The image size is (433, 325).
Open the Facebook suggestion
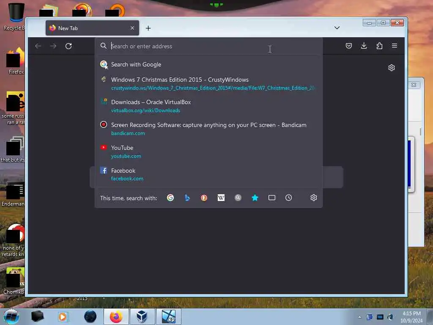coord(208,174)
